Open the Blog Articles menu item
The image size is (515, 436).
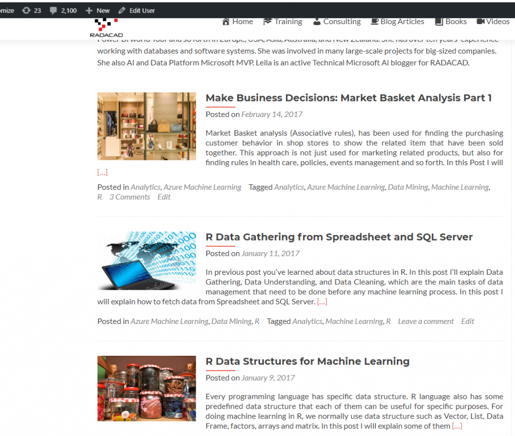coord(402,22)
